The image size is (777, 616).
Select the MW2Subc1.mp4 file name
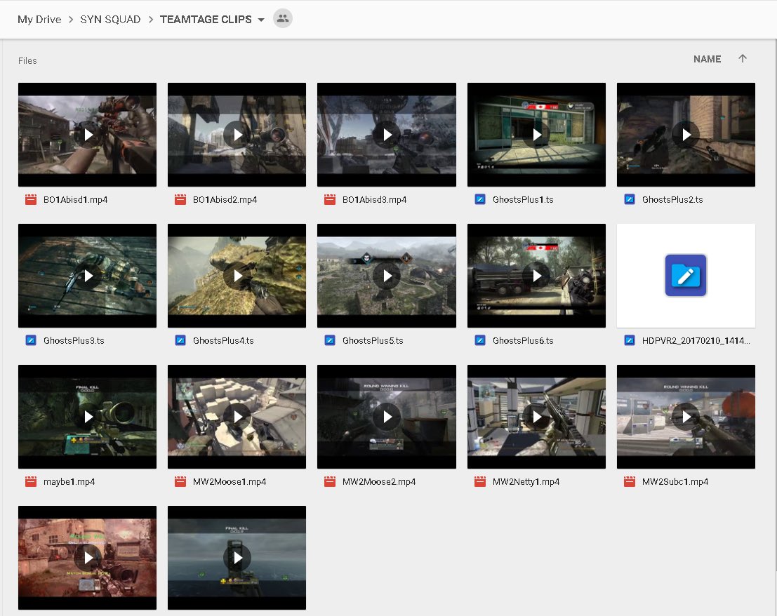coord(675,481)
